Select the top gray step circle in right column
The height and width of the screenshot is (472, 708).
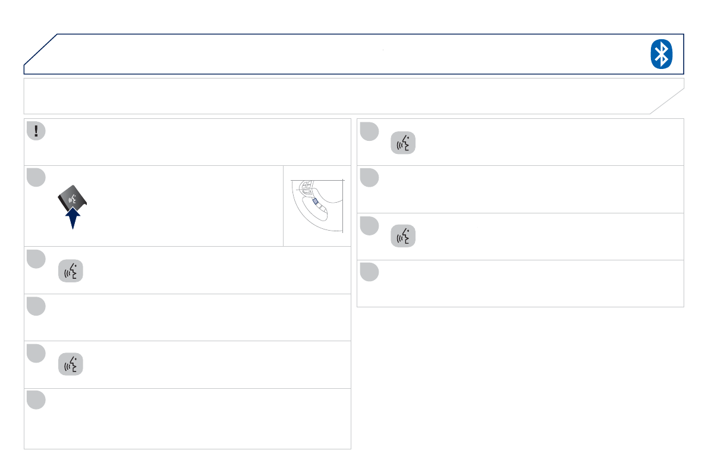[x=369, y=131]
